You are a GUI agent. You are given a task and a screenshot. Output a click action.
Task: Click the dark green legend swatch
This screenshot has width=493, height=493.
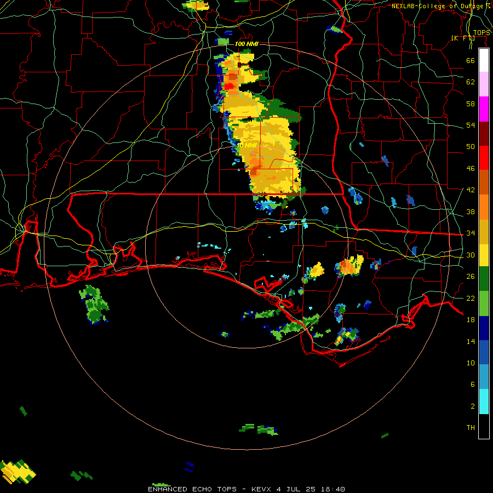coord(484,279)
